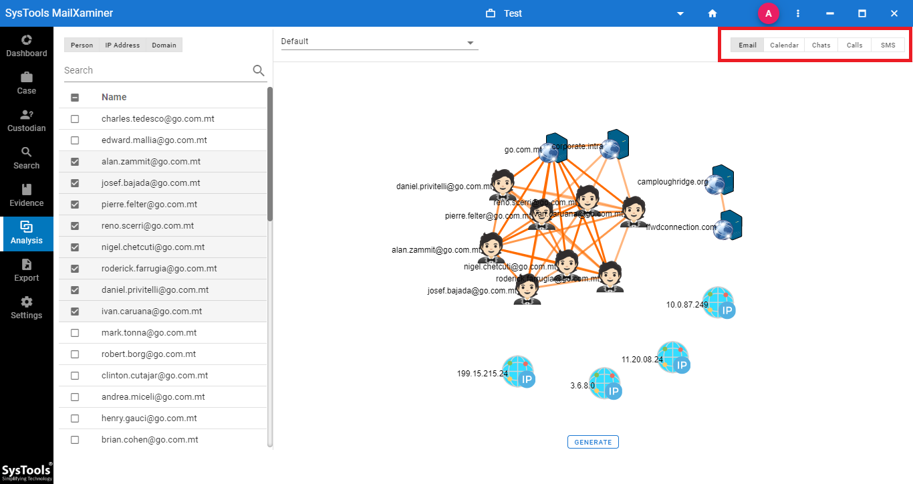Open the Export section
913x484 pixels.
(27, 271)
